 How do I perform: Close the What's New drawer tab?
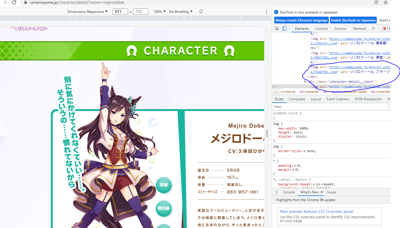(322, 192)
